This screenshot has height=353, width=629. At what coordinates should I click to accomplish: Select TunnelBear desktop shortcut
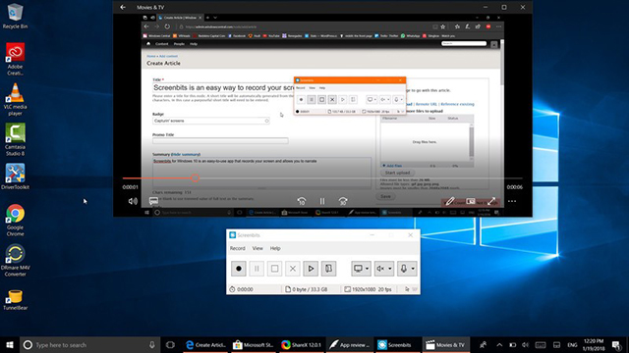tap(16, 300)
